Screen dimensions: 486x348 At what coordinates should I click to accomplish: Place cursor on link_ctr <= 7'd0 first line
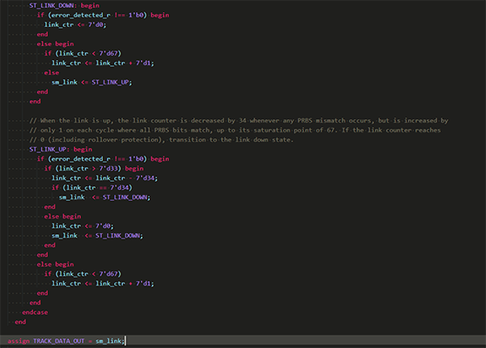click(75, 24)
